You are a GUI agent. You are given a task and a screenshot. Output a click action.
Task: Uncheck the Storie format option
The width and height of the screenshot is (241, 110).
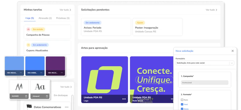182,109
